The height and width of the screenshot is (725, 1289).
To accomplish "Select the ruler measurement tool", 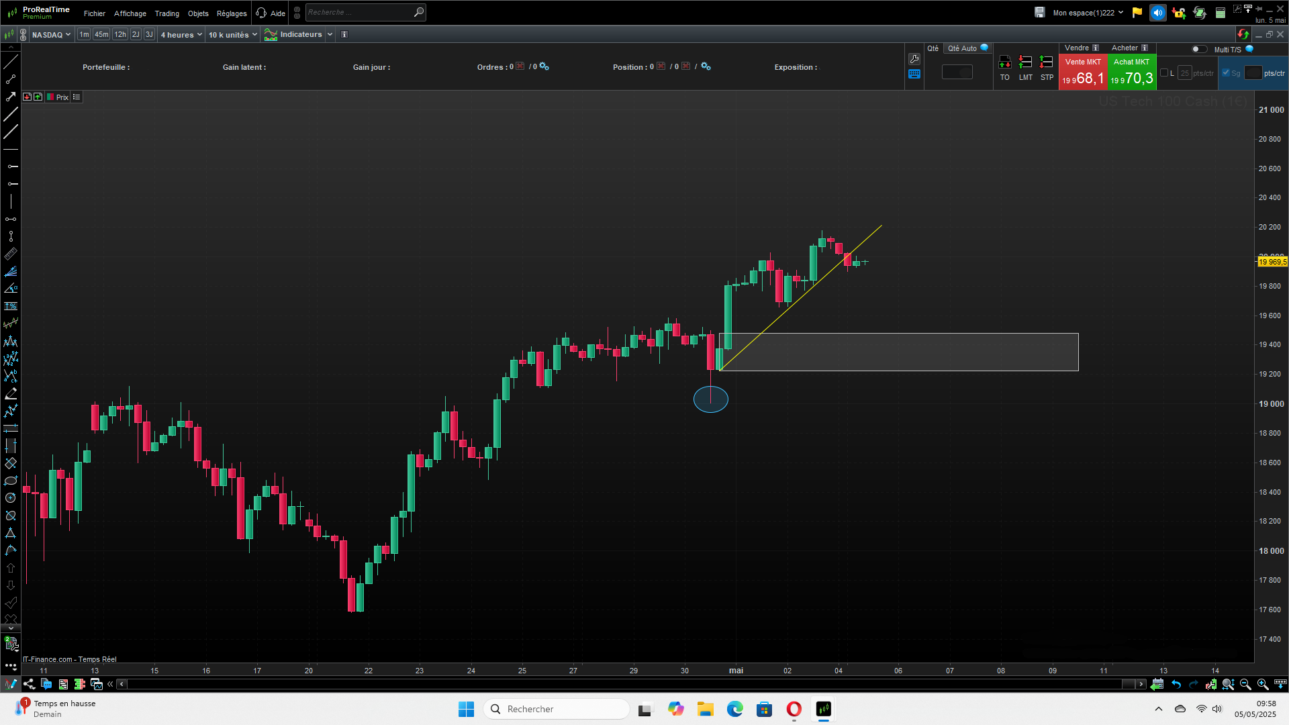I will tap(11, 254).
